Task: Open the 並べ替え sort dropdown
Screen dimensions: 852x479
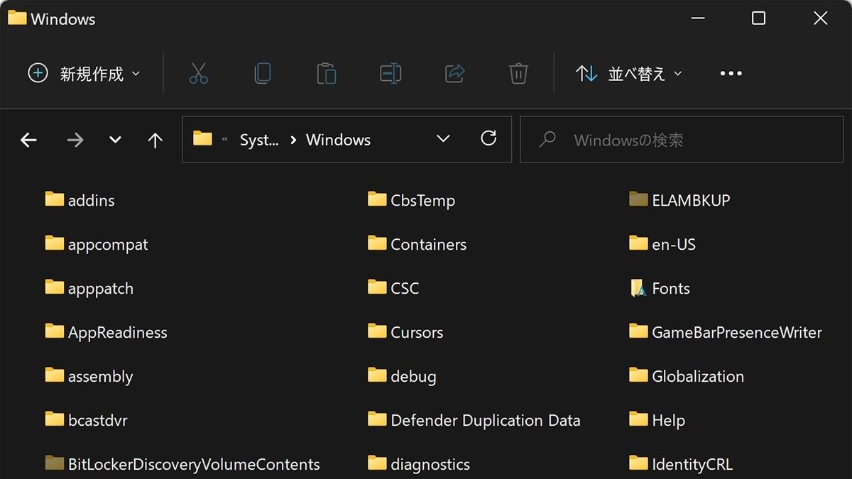Action: [x=628, y=73]
